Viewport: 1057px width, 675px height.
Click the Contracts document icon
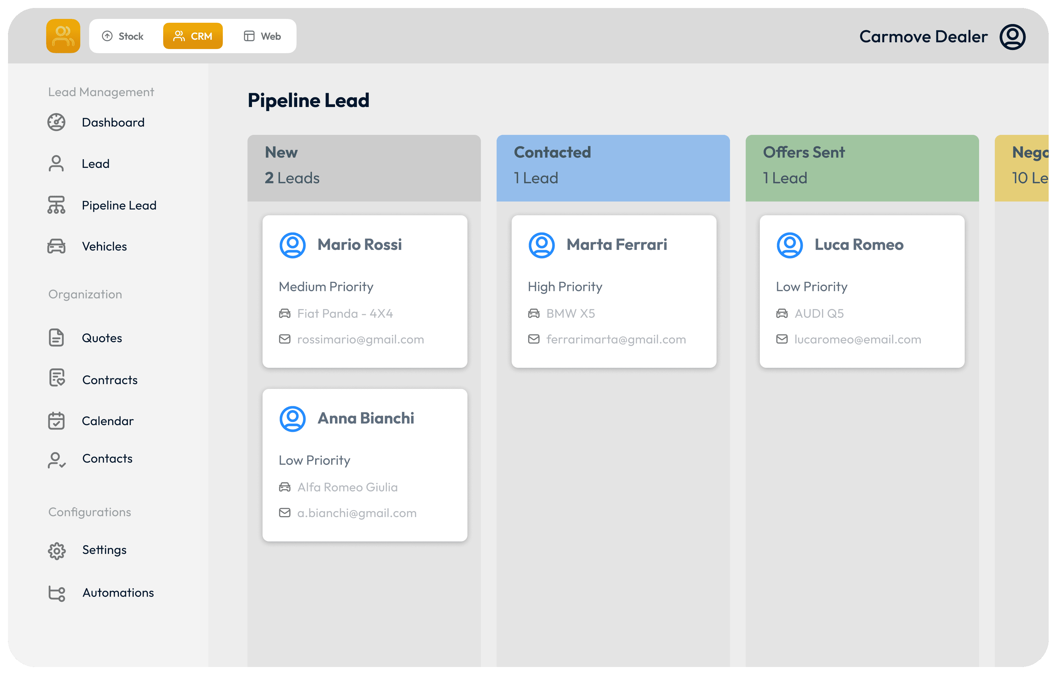[x=57, y=378]
